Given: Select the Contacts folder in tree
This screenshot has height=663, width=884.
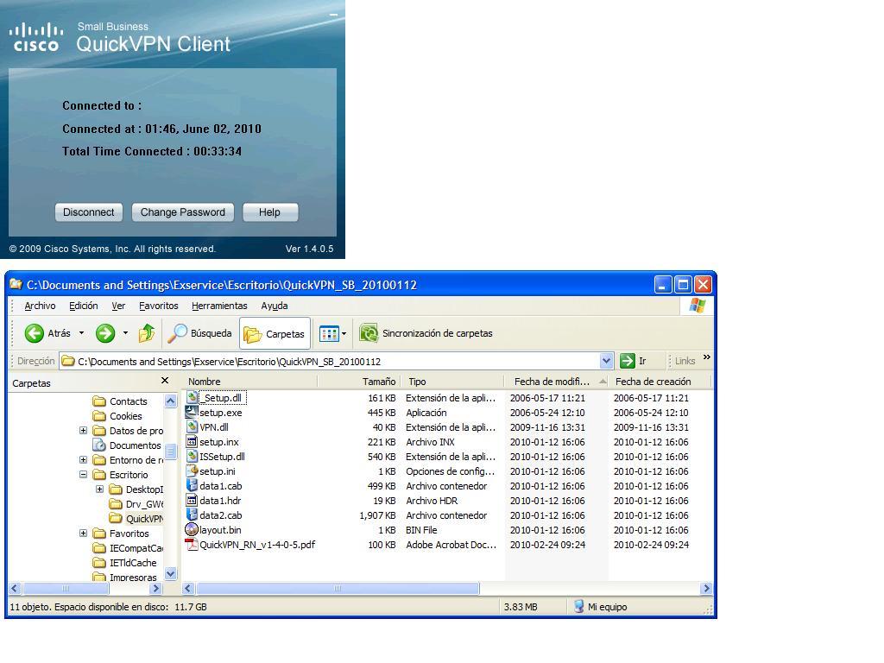Looking at the screenshot, I should 119,401.
